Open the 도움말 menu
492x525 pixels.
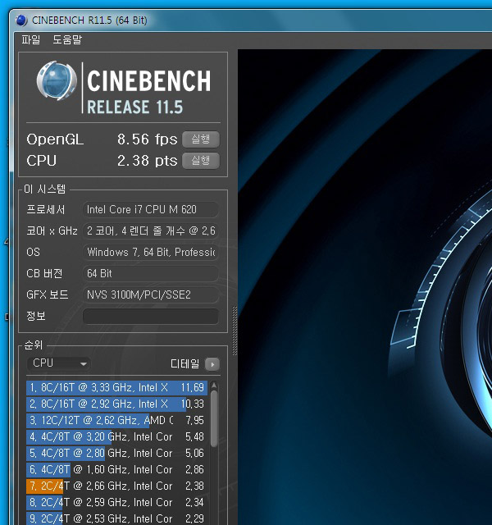(67, 39)
